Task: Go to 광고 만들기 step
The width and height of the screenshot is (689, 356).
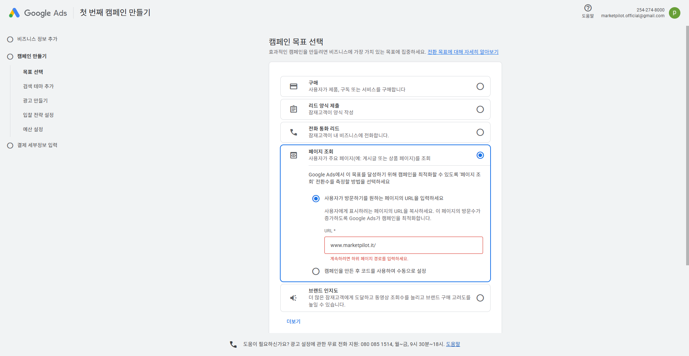Action: click(x=35, y=101)
